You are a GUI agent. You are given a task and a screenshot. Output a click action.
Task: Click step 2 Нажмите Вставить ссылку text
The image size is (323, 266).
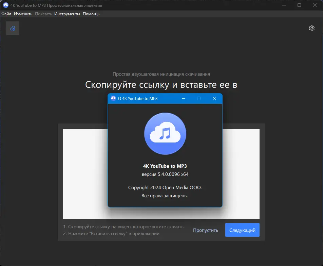pos(112,234)
